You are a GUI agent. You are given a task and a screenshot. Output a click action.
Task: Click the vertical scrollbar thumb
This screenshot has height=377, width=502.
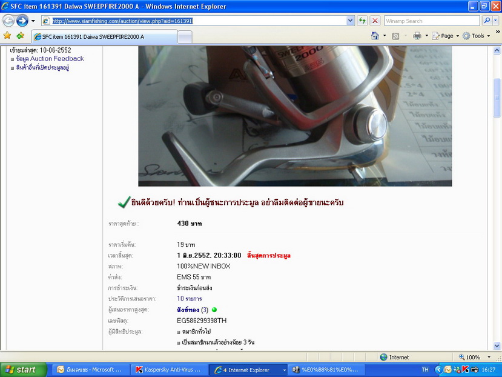click(x=497, y=98)
